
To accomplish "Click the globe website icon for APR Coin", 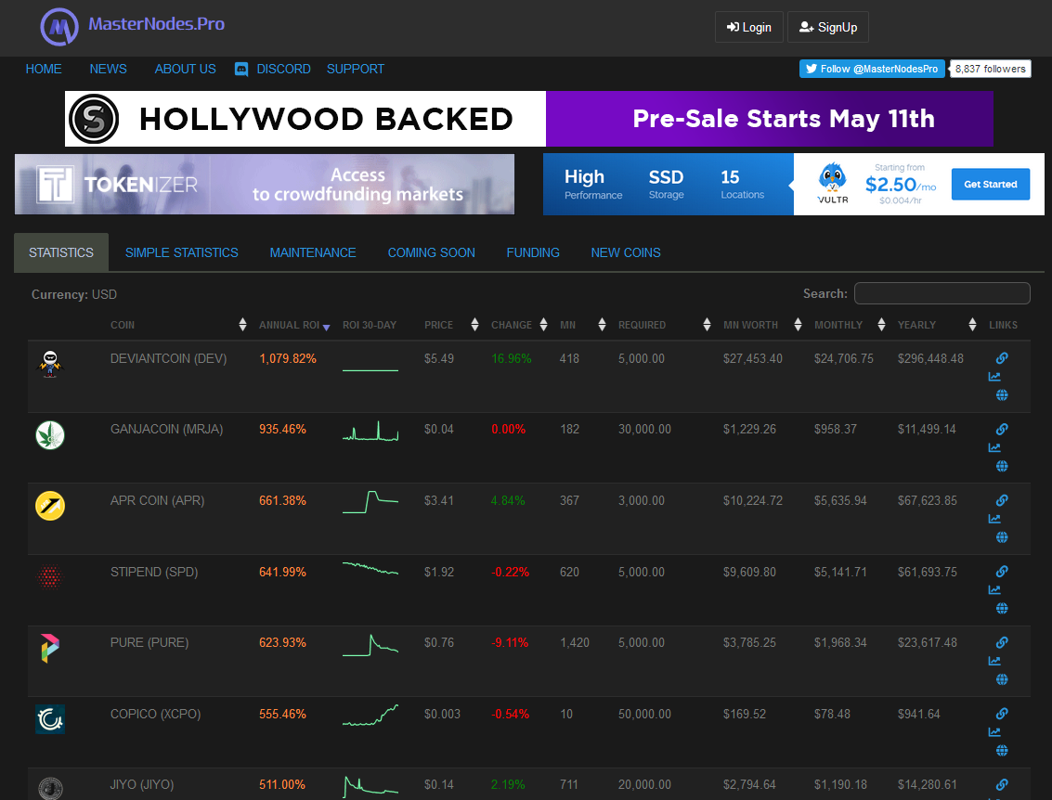I will (1002, 537).
